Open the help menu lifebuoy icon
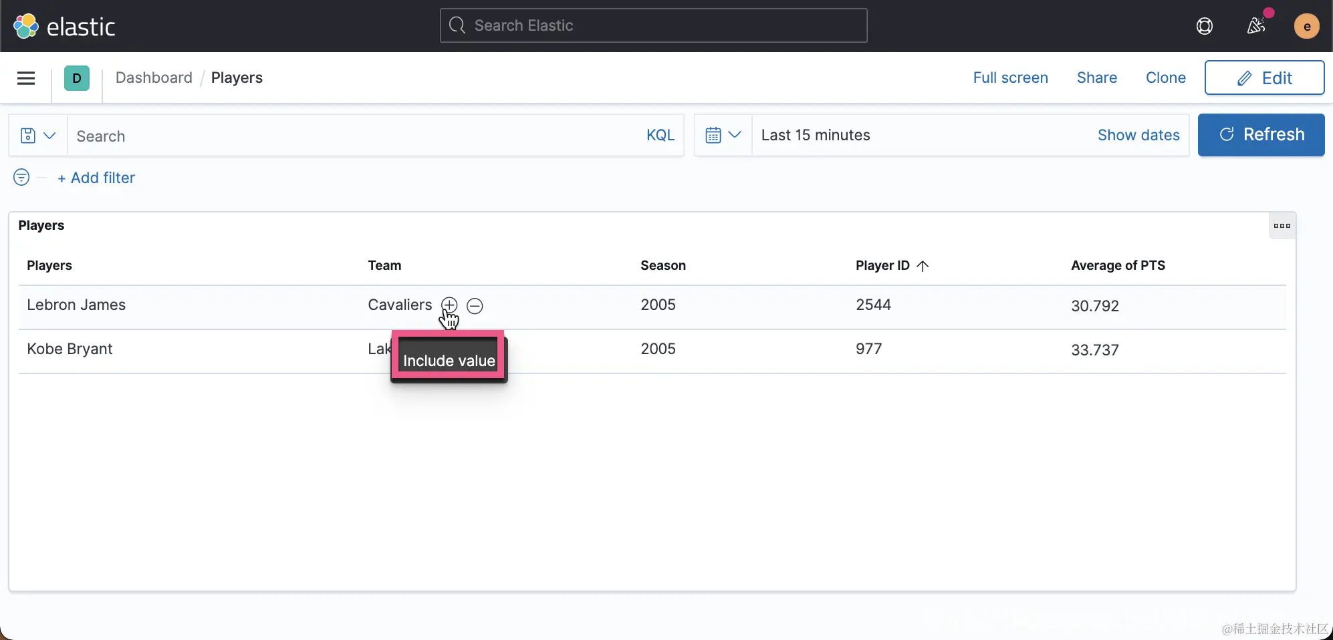1333x640 pixels. tap(1205, 26)
